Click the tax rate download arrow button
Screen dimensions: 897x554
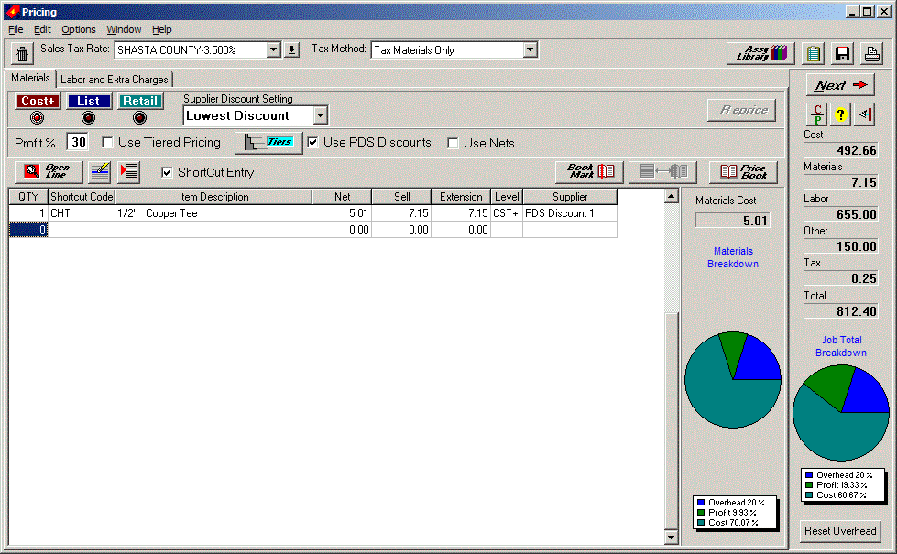(x=291, y=50)
